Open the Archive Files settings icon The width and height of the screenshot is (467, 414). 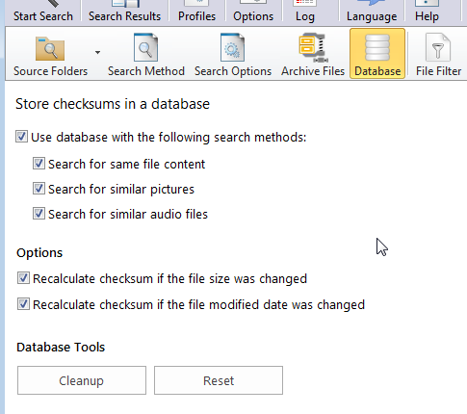click(x=313, y=47)
